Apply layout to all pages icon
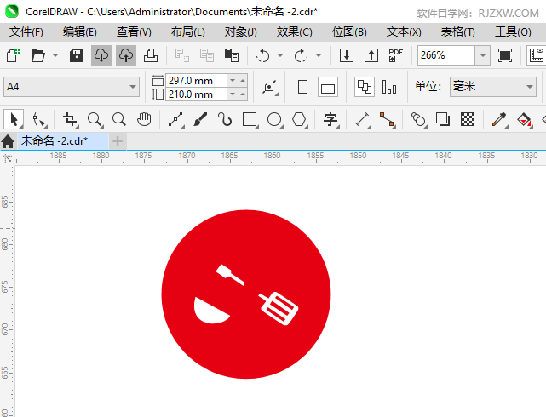The height and width of the screenshot is (417, 546). (365, 87)
